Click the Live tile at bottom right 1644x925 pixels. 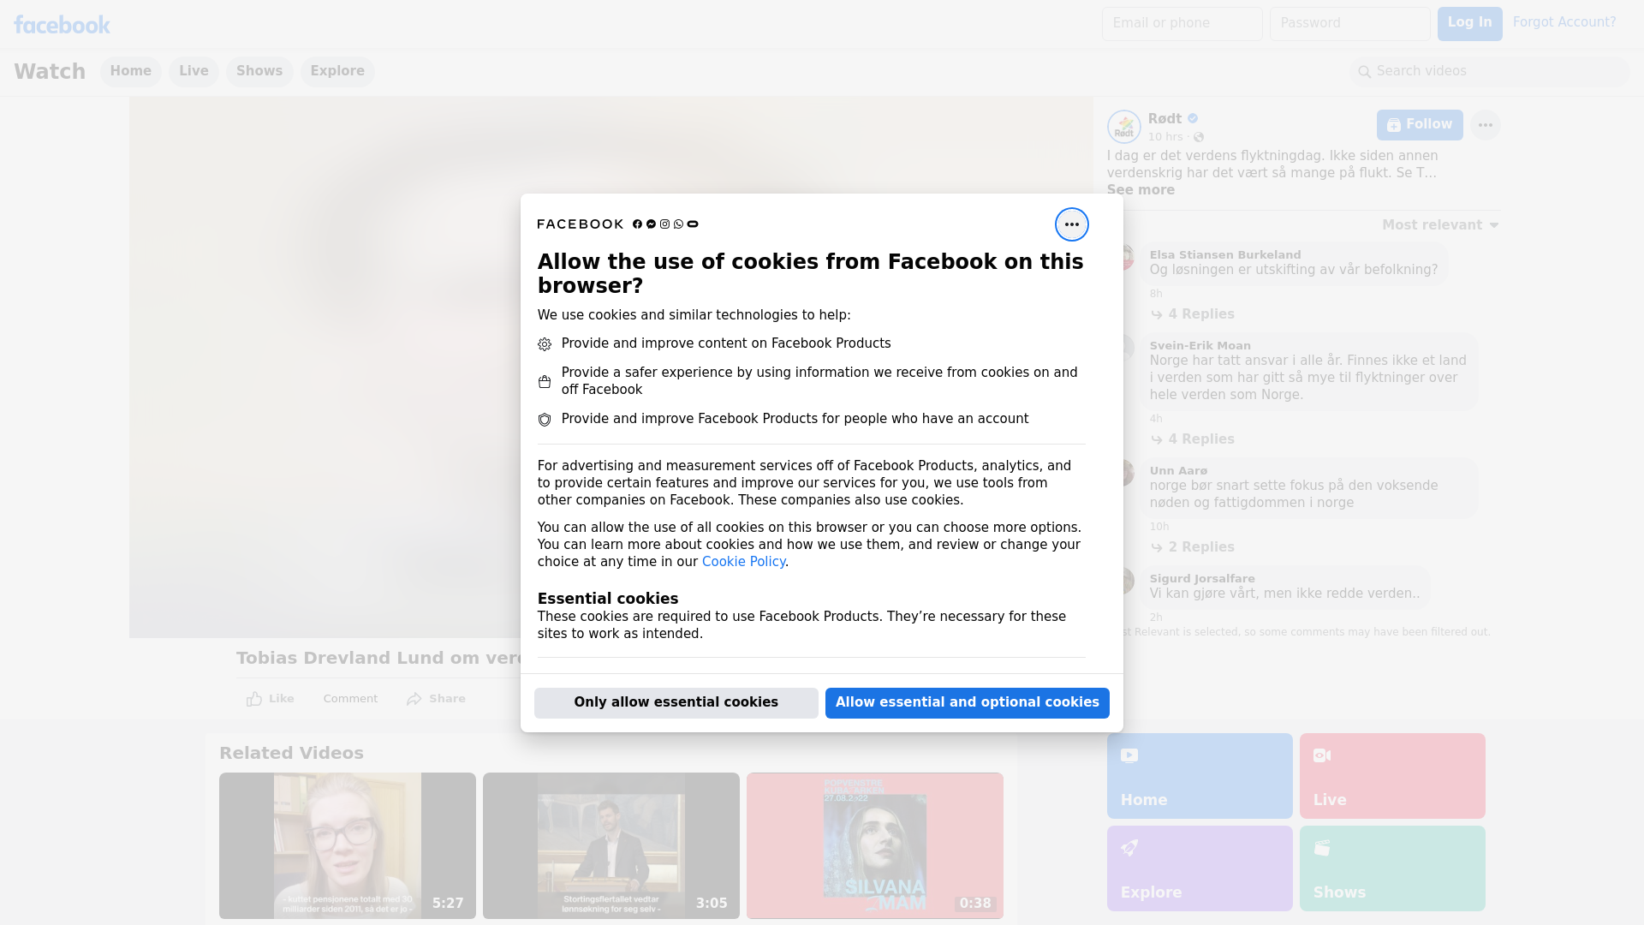pos(1392,776)
